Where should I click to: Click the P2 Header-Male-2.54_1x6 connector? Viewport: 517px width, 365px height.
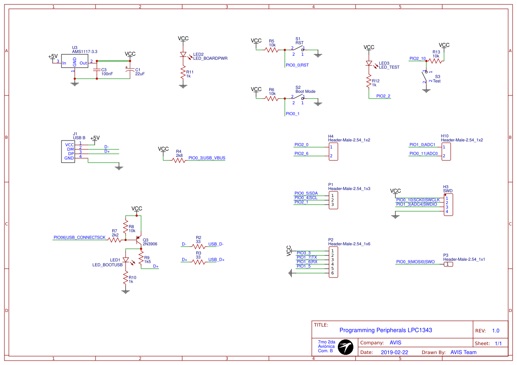click(x=333, y=262)
